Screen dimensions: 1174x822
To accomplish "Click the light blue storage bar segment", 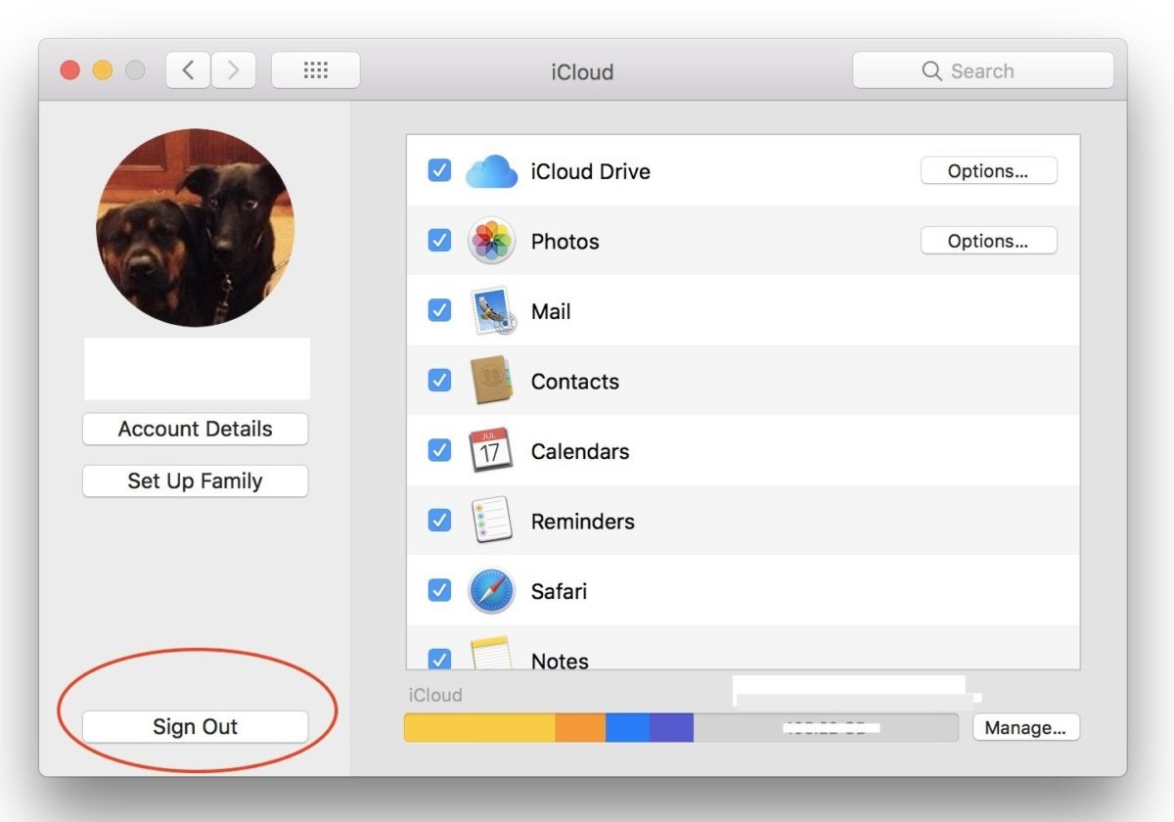I will [x=627, y=727].
